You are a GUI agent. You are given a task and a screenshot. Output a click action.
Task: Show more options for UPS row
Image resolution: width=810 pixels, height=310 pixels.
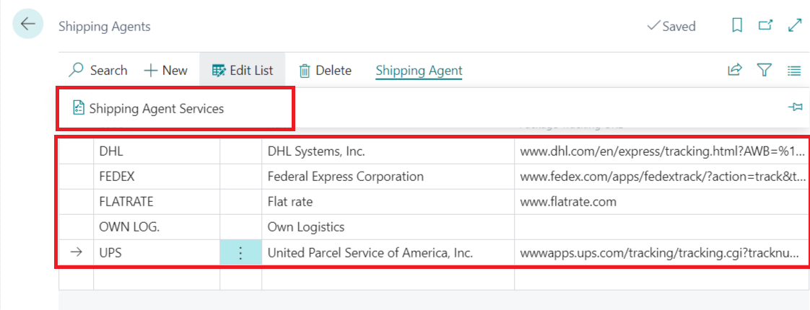(x=241, y=253)
